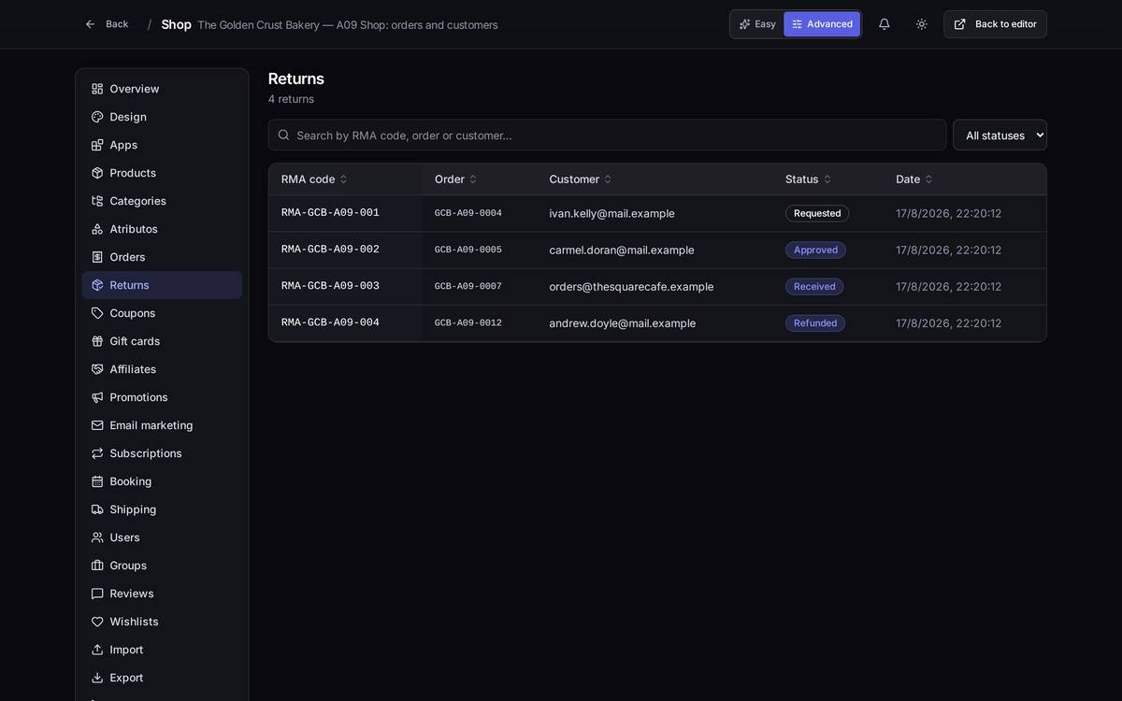Click the Products box icon
The width and height of the screenshot is (1122, 701).
[97, 173]
